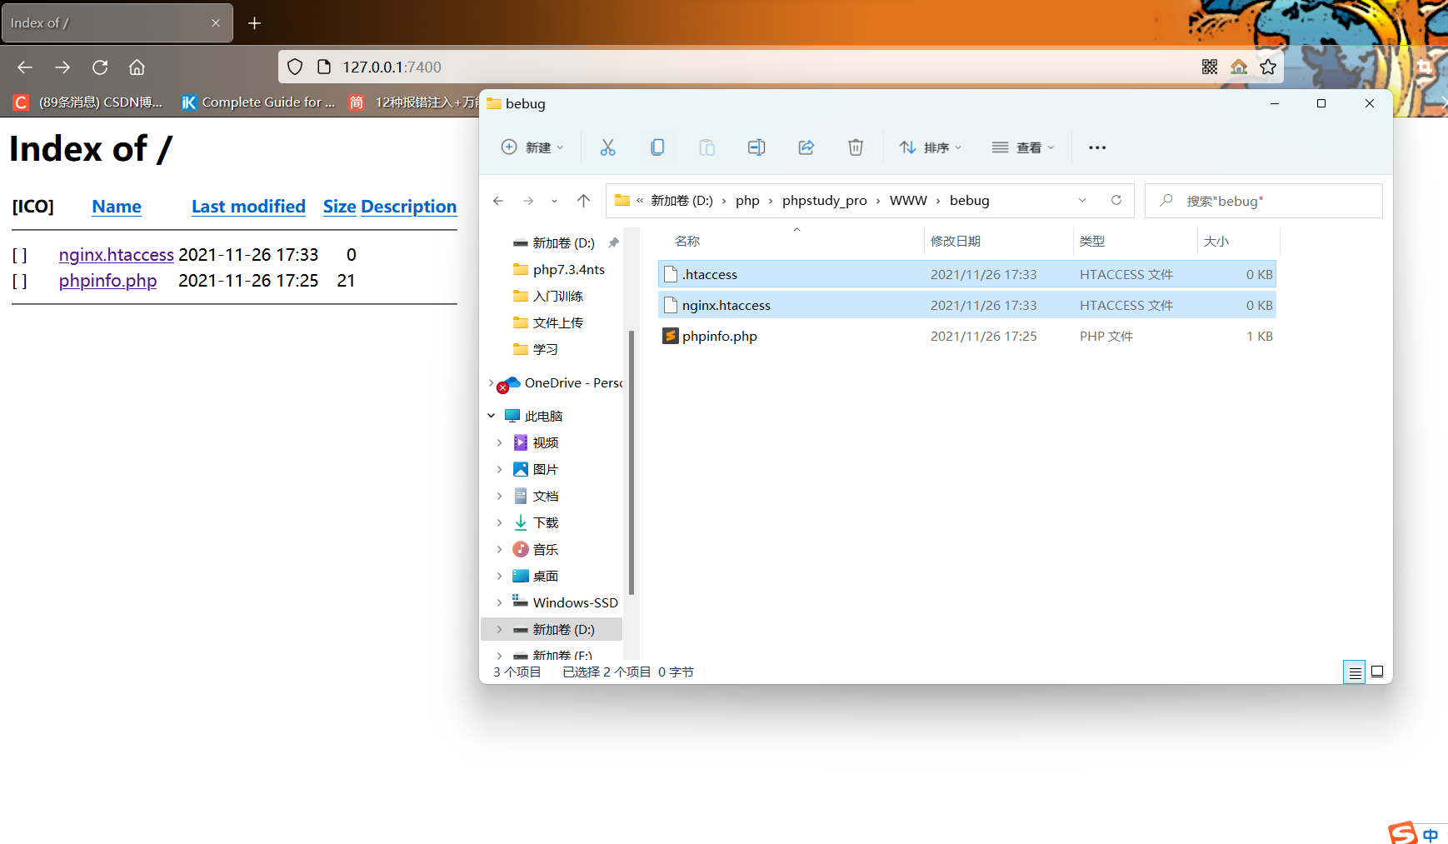Sort by 类型 column header
This screenshot has width=1448, height=844.
pos(1091,241)
